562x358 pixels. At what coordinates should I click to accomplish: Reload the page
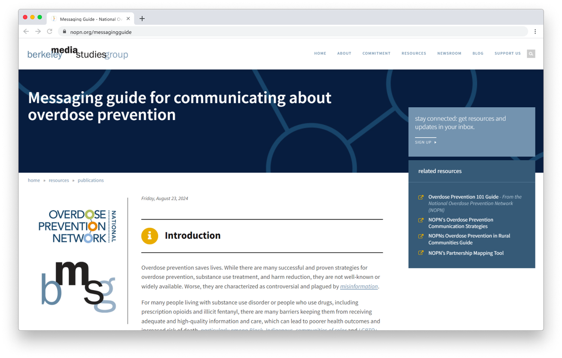(x=50, y=32)
